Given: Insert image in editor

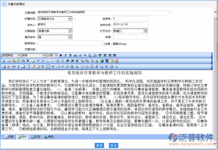Looking at the screenshot, I should pos(4,67).
